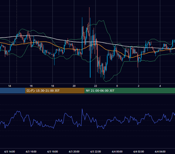Click the 18 hour label on the price chart axis
Screen dimensions: 175x154
coord(52,86)
